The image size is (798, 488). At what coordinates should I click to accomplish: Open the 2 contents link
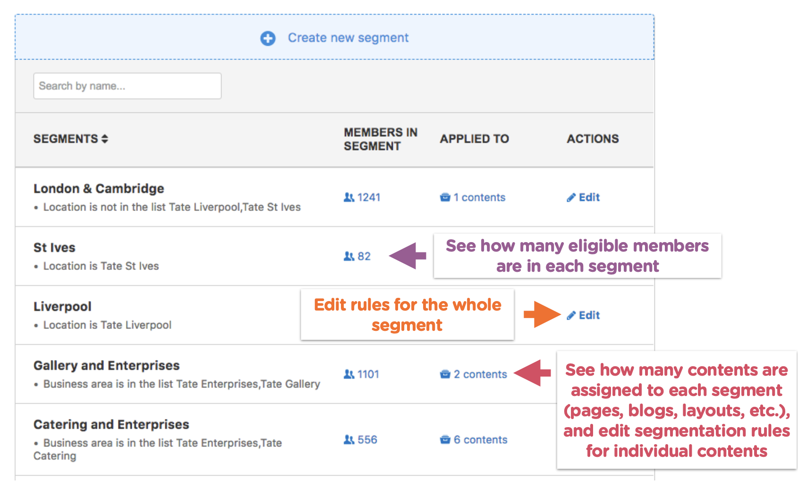(480, 374)
